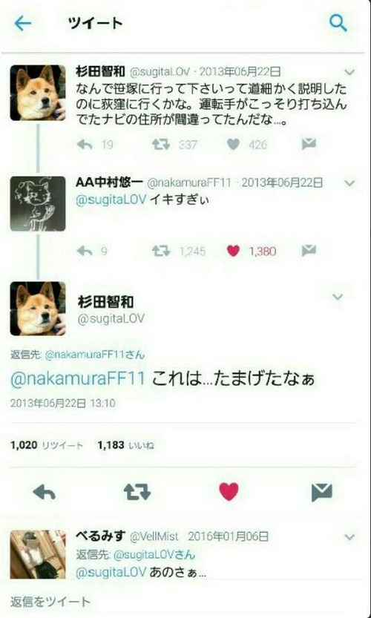Send first tweet via direct message icon
The height and width of the screenshot is (618, 371).
(x=309, y=144)
